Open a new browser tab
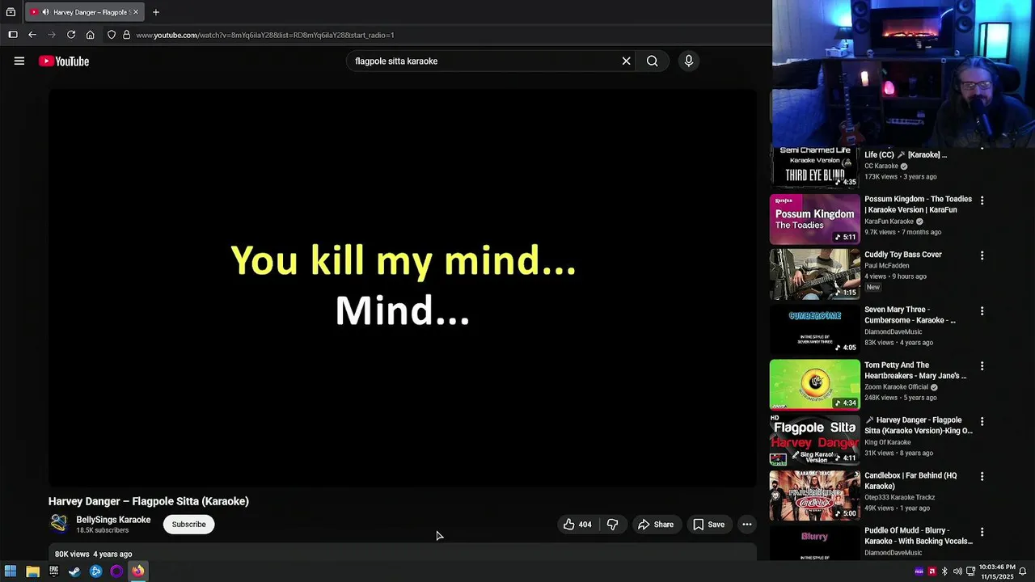The image size is (1035, 582). [x=156, y=12]
